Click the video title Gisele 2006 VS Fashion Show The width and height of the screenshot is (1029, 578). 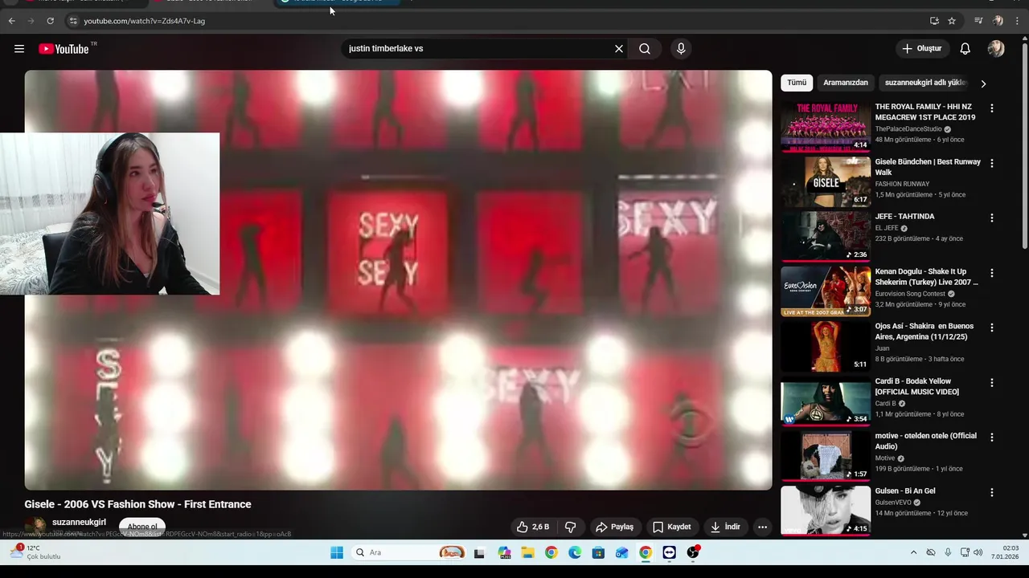click(x=137, y=504)
